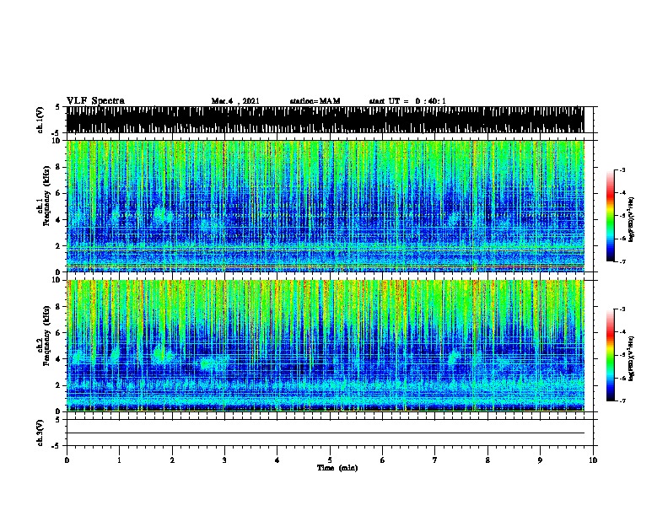Click the "station=MAM" header label

[315, 101]
